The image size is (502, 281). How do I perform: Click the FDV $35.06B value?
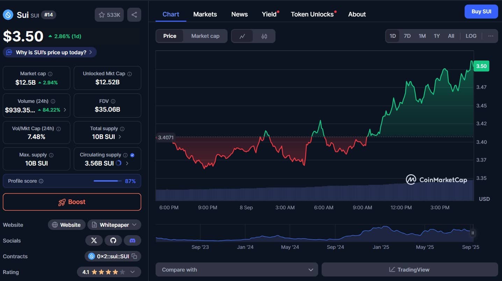tap(107, 110)
